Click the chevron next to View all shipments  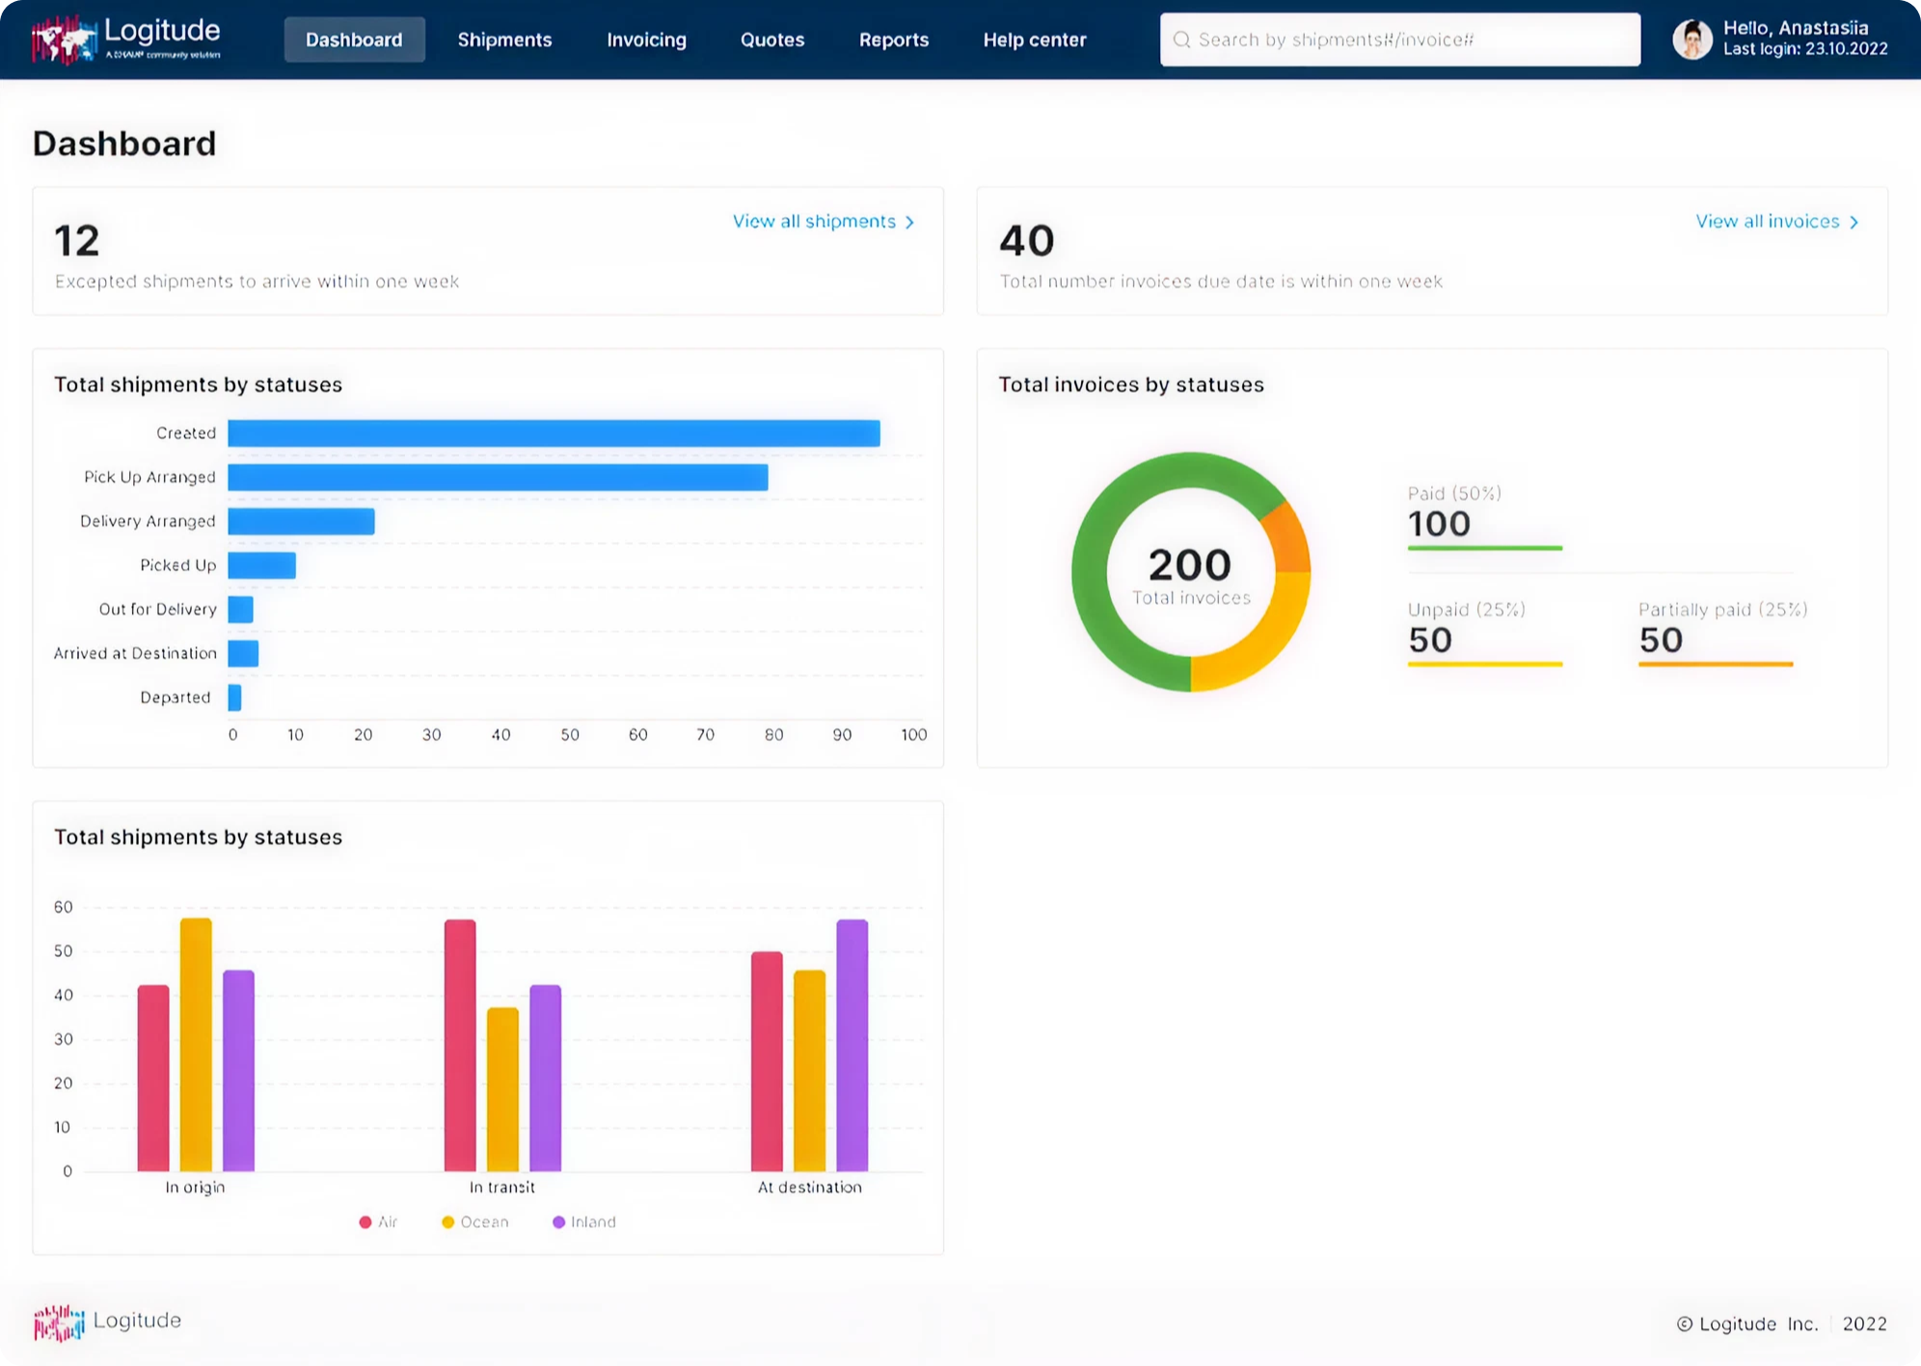click(x=909, y=222)
